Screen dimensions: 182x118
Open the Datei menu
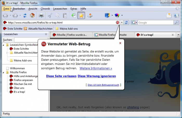6,9
